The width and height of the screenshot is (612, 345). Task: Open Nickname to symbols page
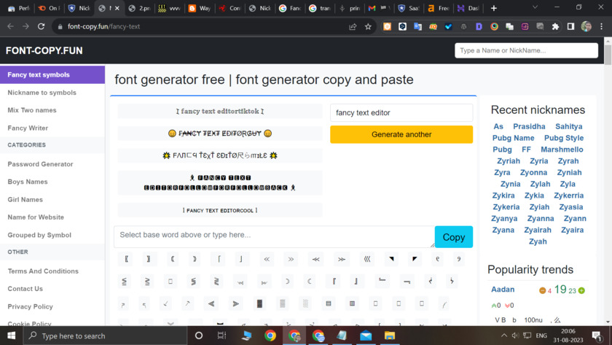(x=42, y=93)
